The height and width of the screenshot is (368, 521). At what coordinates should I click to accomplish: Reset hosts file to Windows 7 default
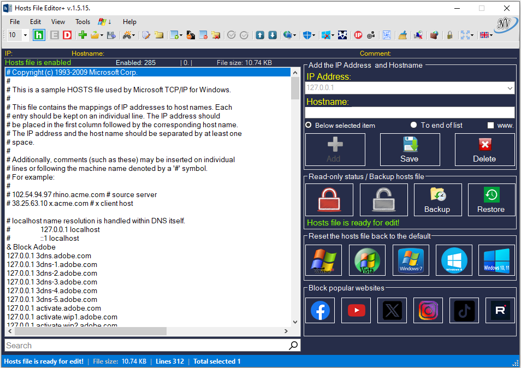[411, 260]
